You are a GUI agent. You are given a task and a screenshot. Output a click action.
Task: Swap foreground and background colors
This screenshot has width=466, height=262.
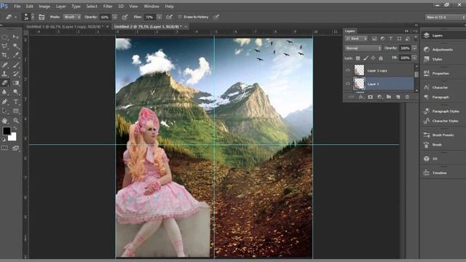pyautogui.click(x=15, y=128)
